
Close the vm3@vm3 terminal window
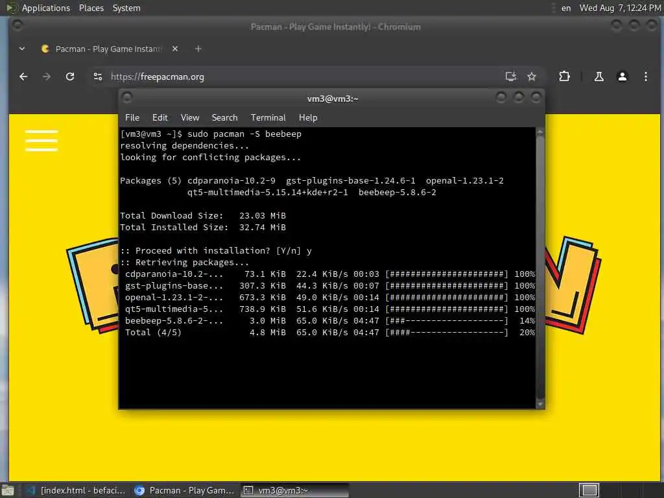(x=536, y=98)
